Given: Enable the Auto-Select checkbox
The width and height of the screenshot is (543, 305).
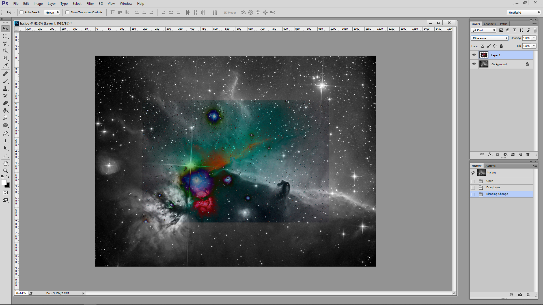Looking at the screenshot, I should [x=21, y=12].
